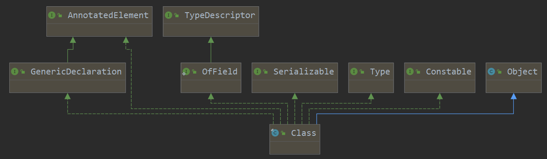
Task: Click the lock visibility icon next to Type
Action: [x=362, y=72]
